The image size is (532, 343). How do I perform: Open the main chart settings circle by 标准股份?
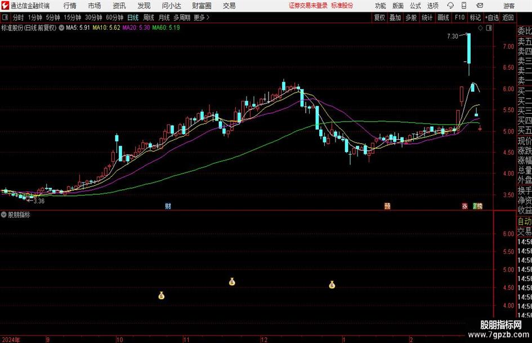point(61,28)
